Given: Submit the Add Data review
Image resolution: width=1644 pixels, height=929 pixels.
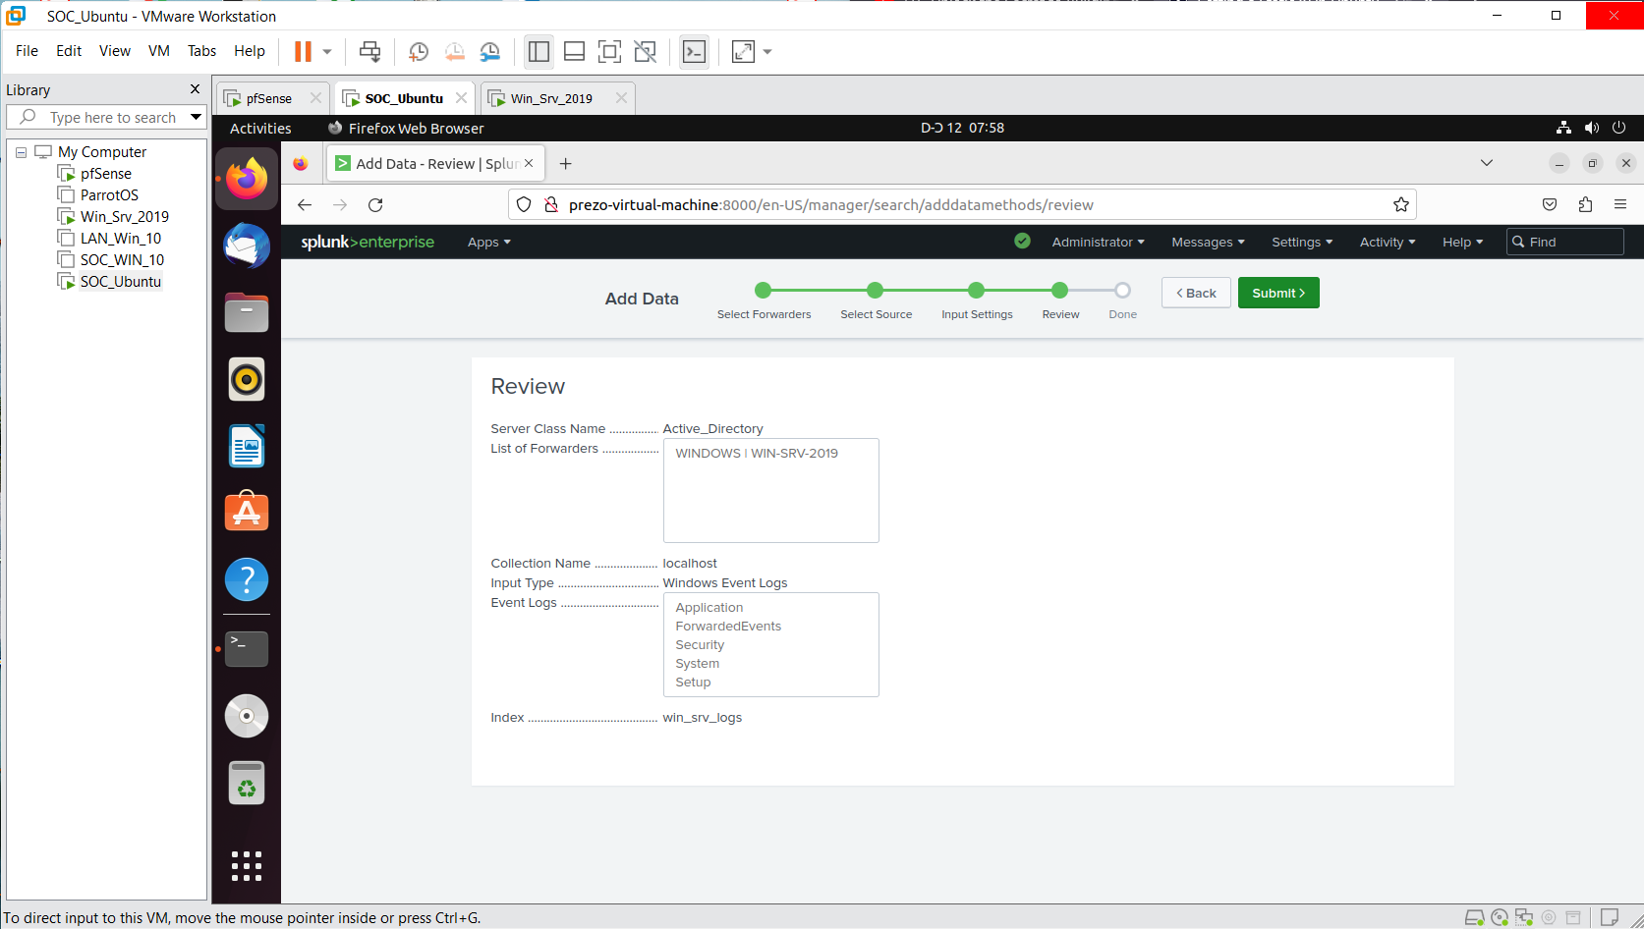Looking at the screenshot, I should [x=1278, y=293].
